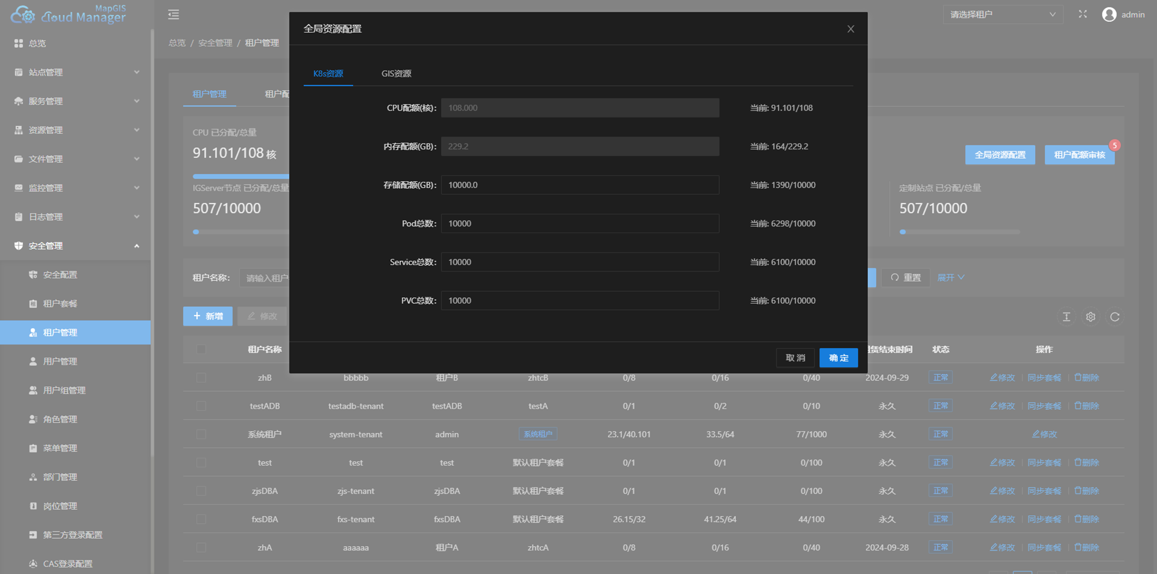Viewport: 1157px width, 574px height.
Task: Switch to the GIS资源 tab
Action: 396,74
